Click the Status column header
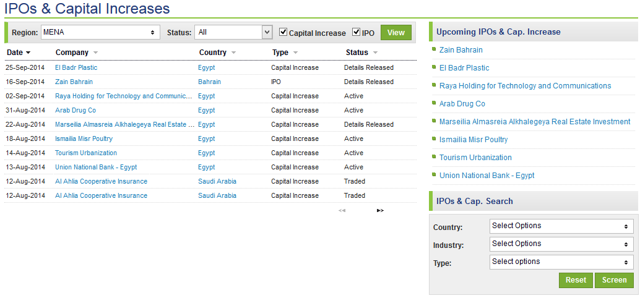This screenshot has height=298, width=640. click(x=357, y=53)
